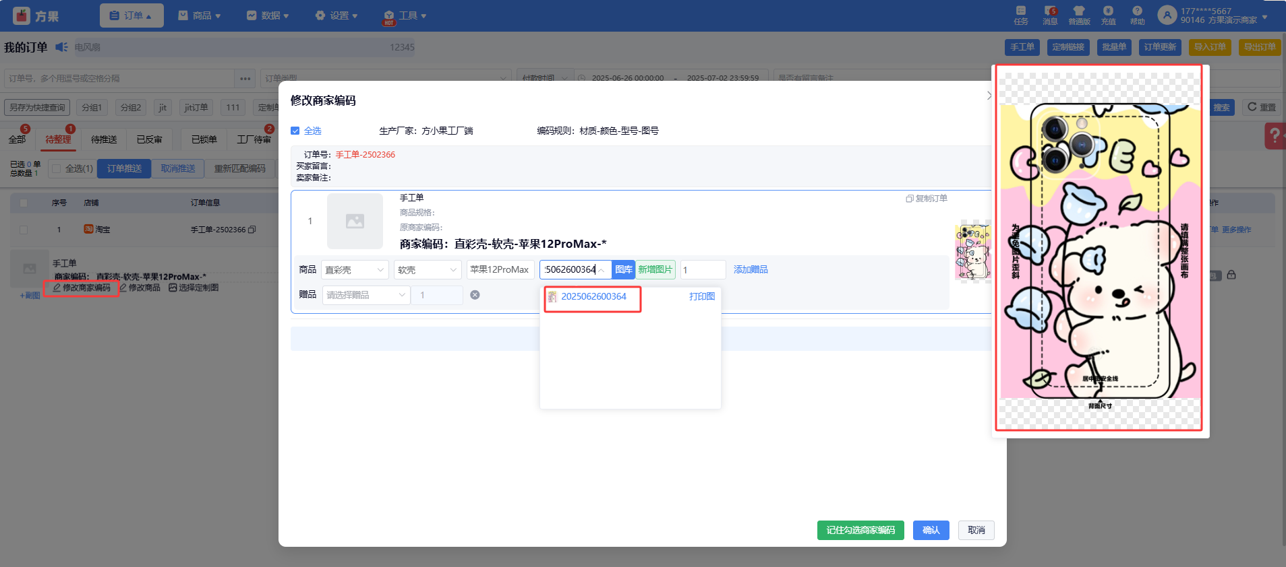Click the 批量单 button
Viewport: 1286px width, 567px height.
pyautogui.click(x=1114, y=47)
